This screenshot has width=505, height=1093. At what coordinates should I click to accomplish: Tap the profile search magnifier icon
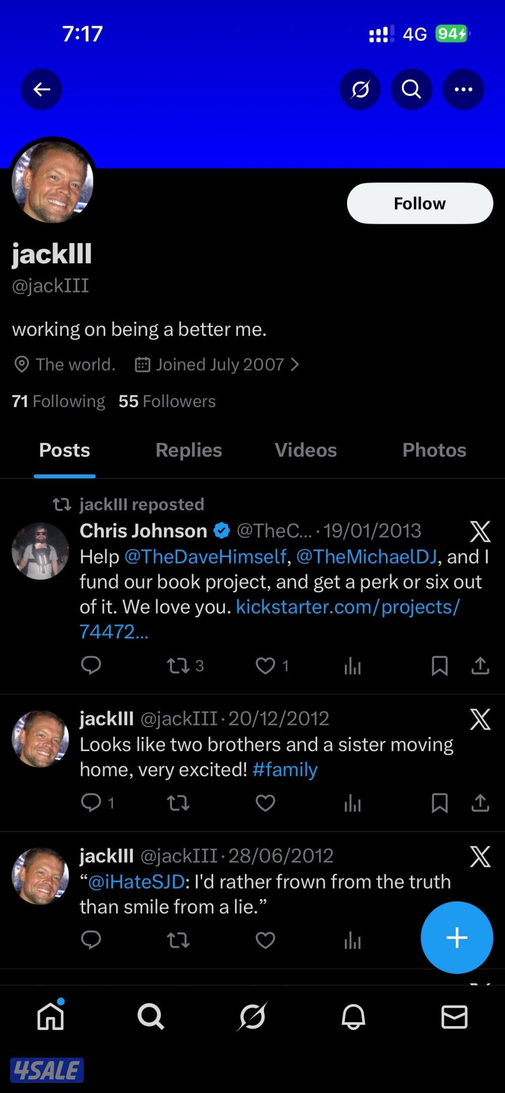[412, 89]
